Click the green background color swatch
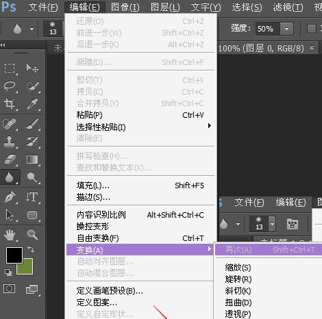The height and width of the screenshot is (319, 322). point(27,268)
